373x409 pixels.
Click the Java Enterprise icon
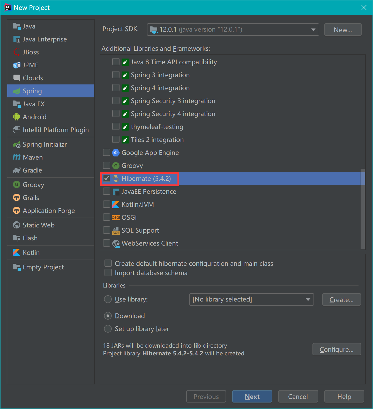coord(17,39)
